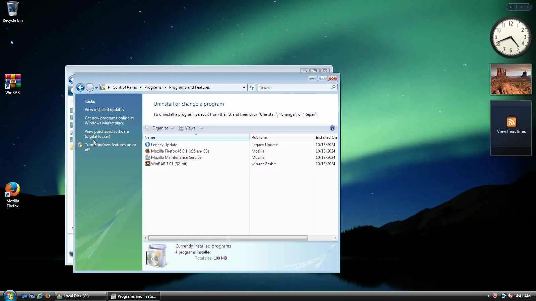Open the Windows Start orb
The image size is (536, 301).
click(10, 296)
